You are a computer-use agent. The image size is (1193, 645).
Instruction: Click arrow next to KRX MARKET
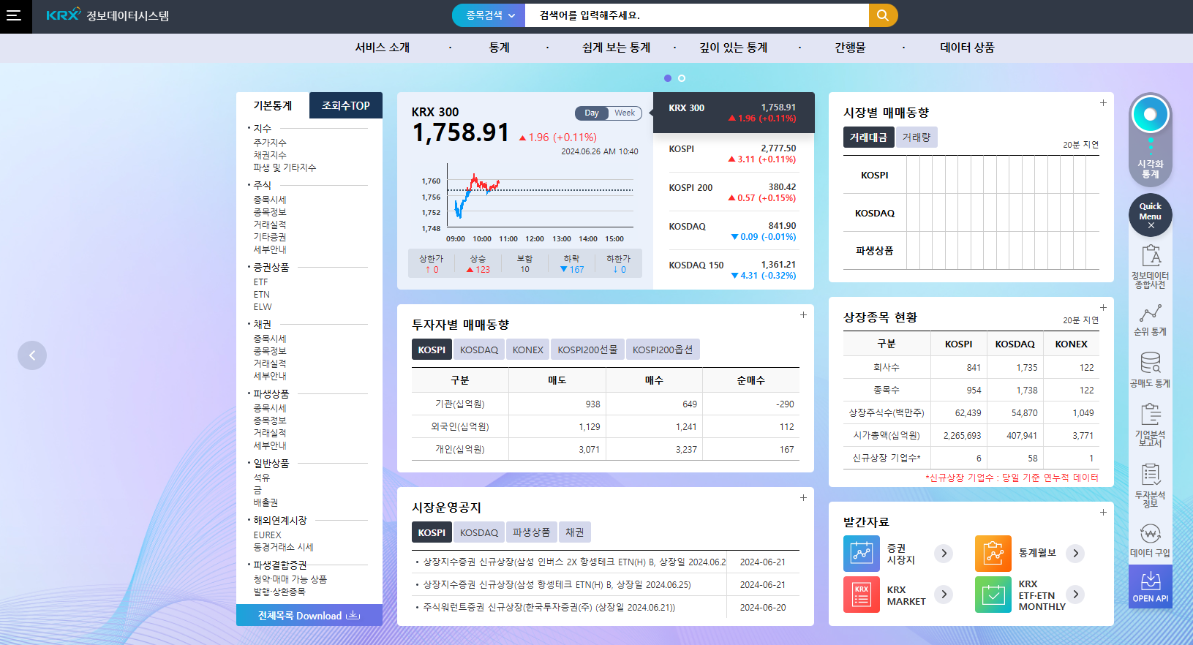pyautogui.click(x=944, y=595)
